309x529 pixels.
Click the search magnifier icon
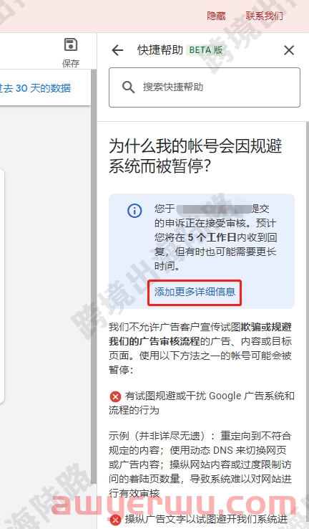pos(128,87)
